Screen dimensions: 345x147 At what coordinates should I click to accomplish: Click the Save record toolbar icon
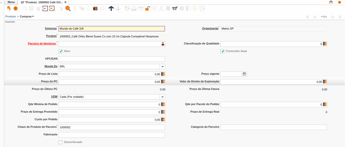[x=45, y=8]
